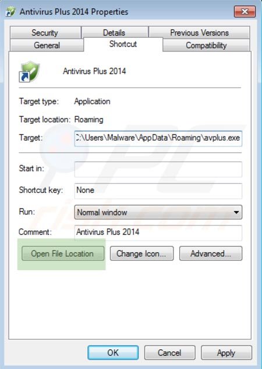Click the Change Icon button

click(x=141, y=253)
